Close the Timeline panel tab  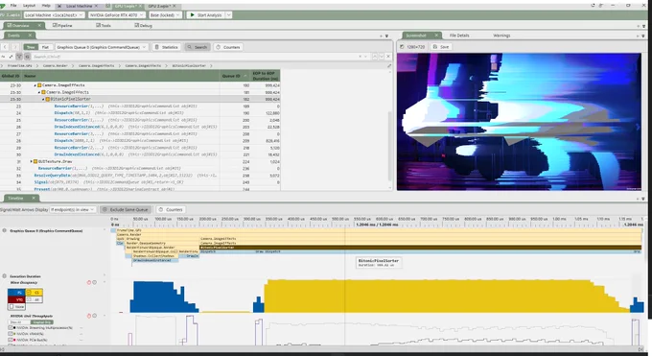pyautogui.click(x=34, y=199)
